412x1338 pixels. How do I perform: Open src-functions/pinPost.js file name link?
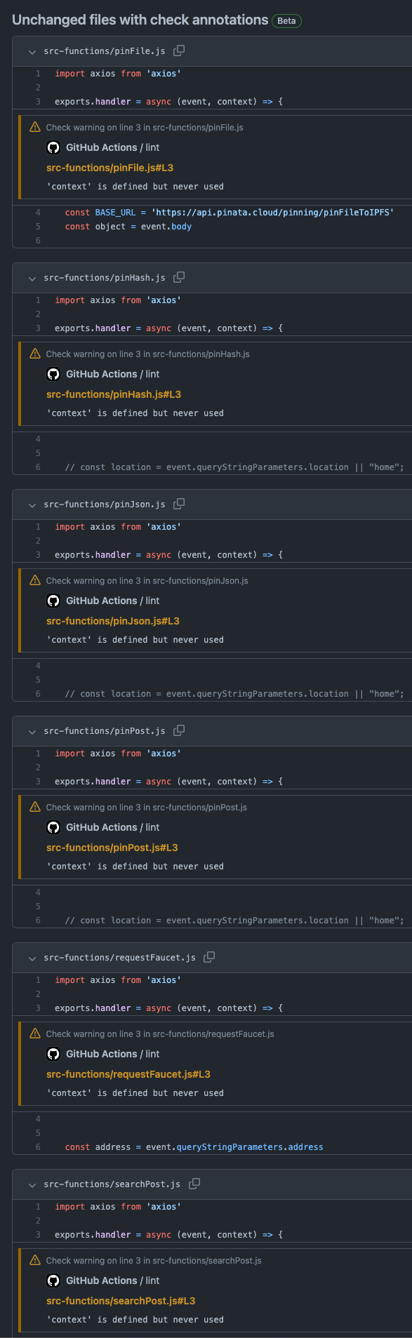(x=105, y=731)
